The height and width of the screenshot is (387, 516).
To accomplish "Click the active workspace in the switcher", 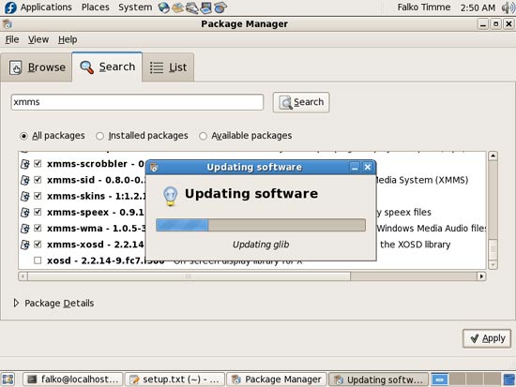I will [x=440, y=380].
